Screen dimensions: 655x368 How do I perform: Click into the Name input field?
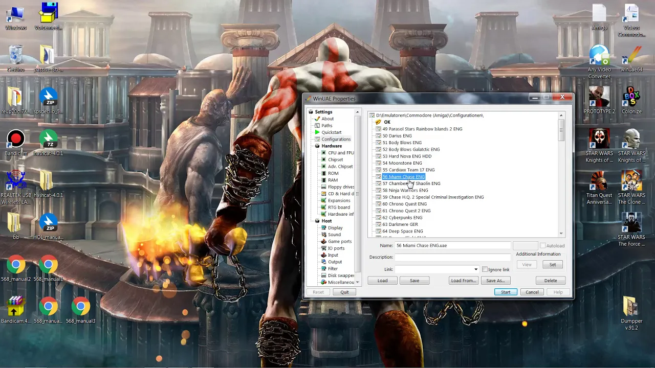[452, 246]
